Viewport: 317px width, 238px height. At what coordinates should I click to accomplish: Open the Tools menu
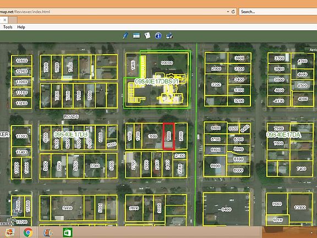click(8, 27)
